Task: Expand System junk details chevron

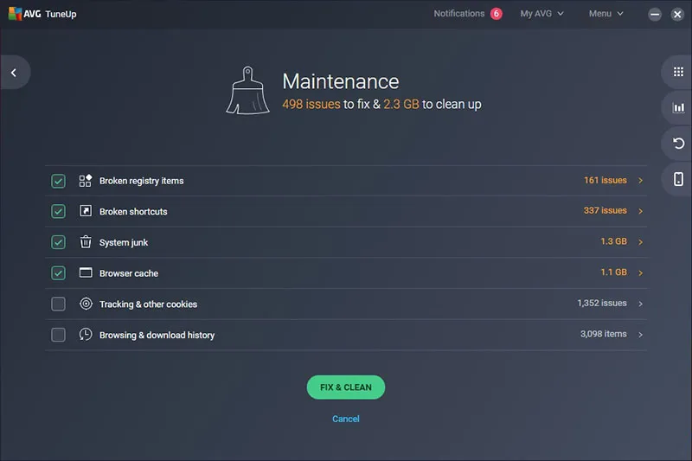Action: [x=640, y=242]
